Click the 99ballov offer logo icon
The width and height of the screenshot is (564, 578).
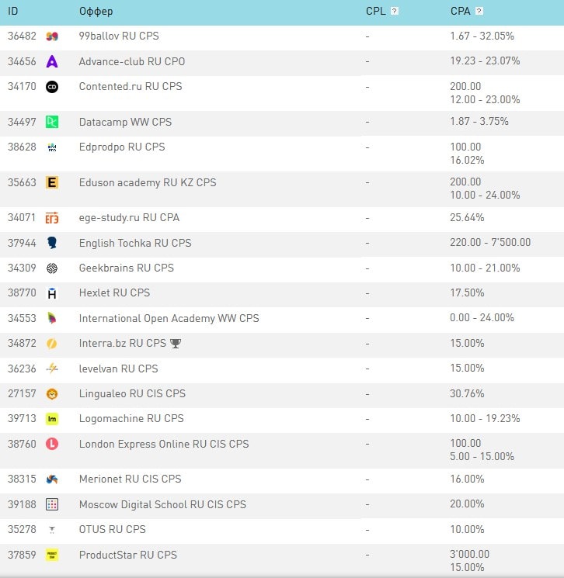(52, 36)
